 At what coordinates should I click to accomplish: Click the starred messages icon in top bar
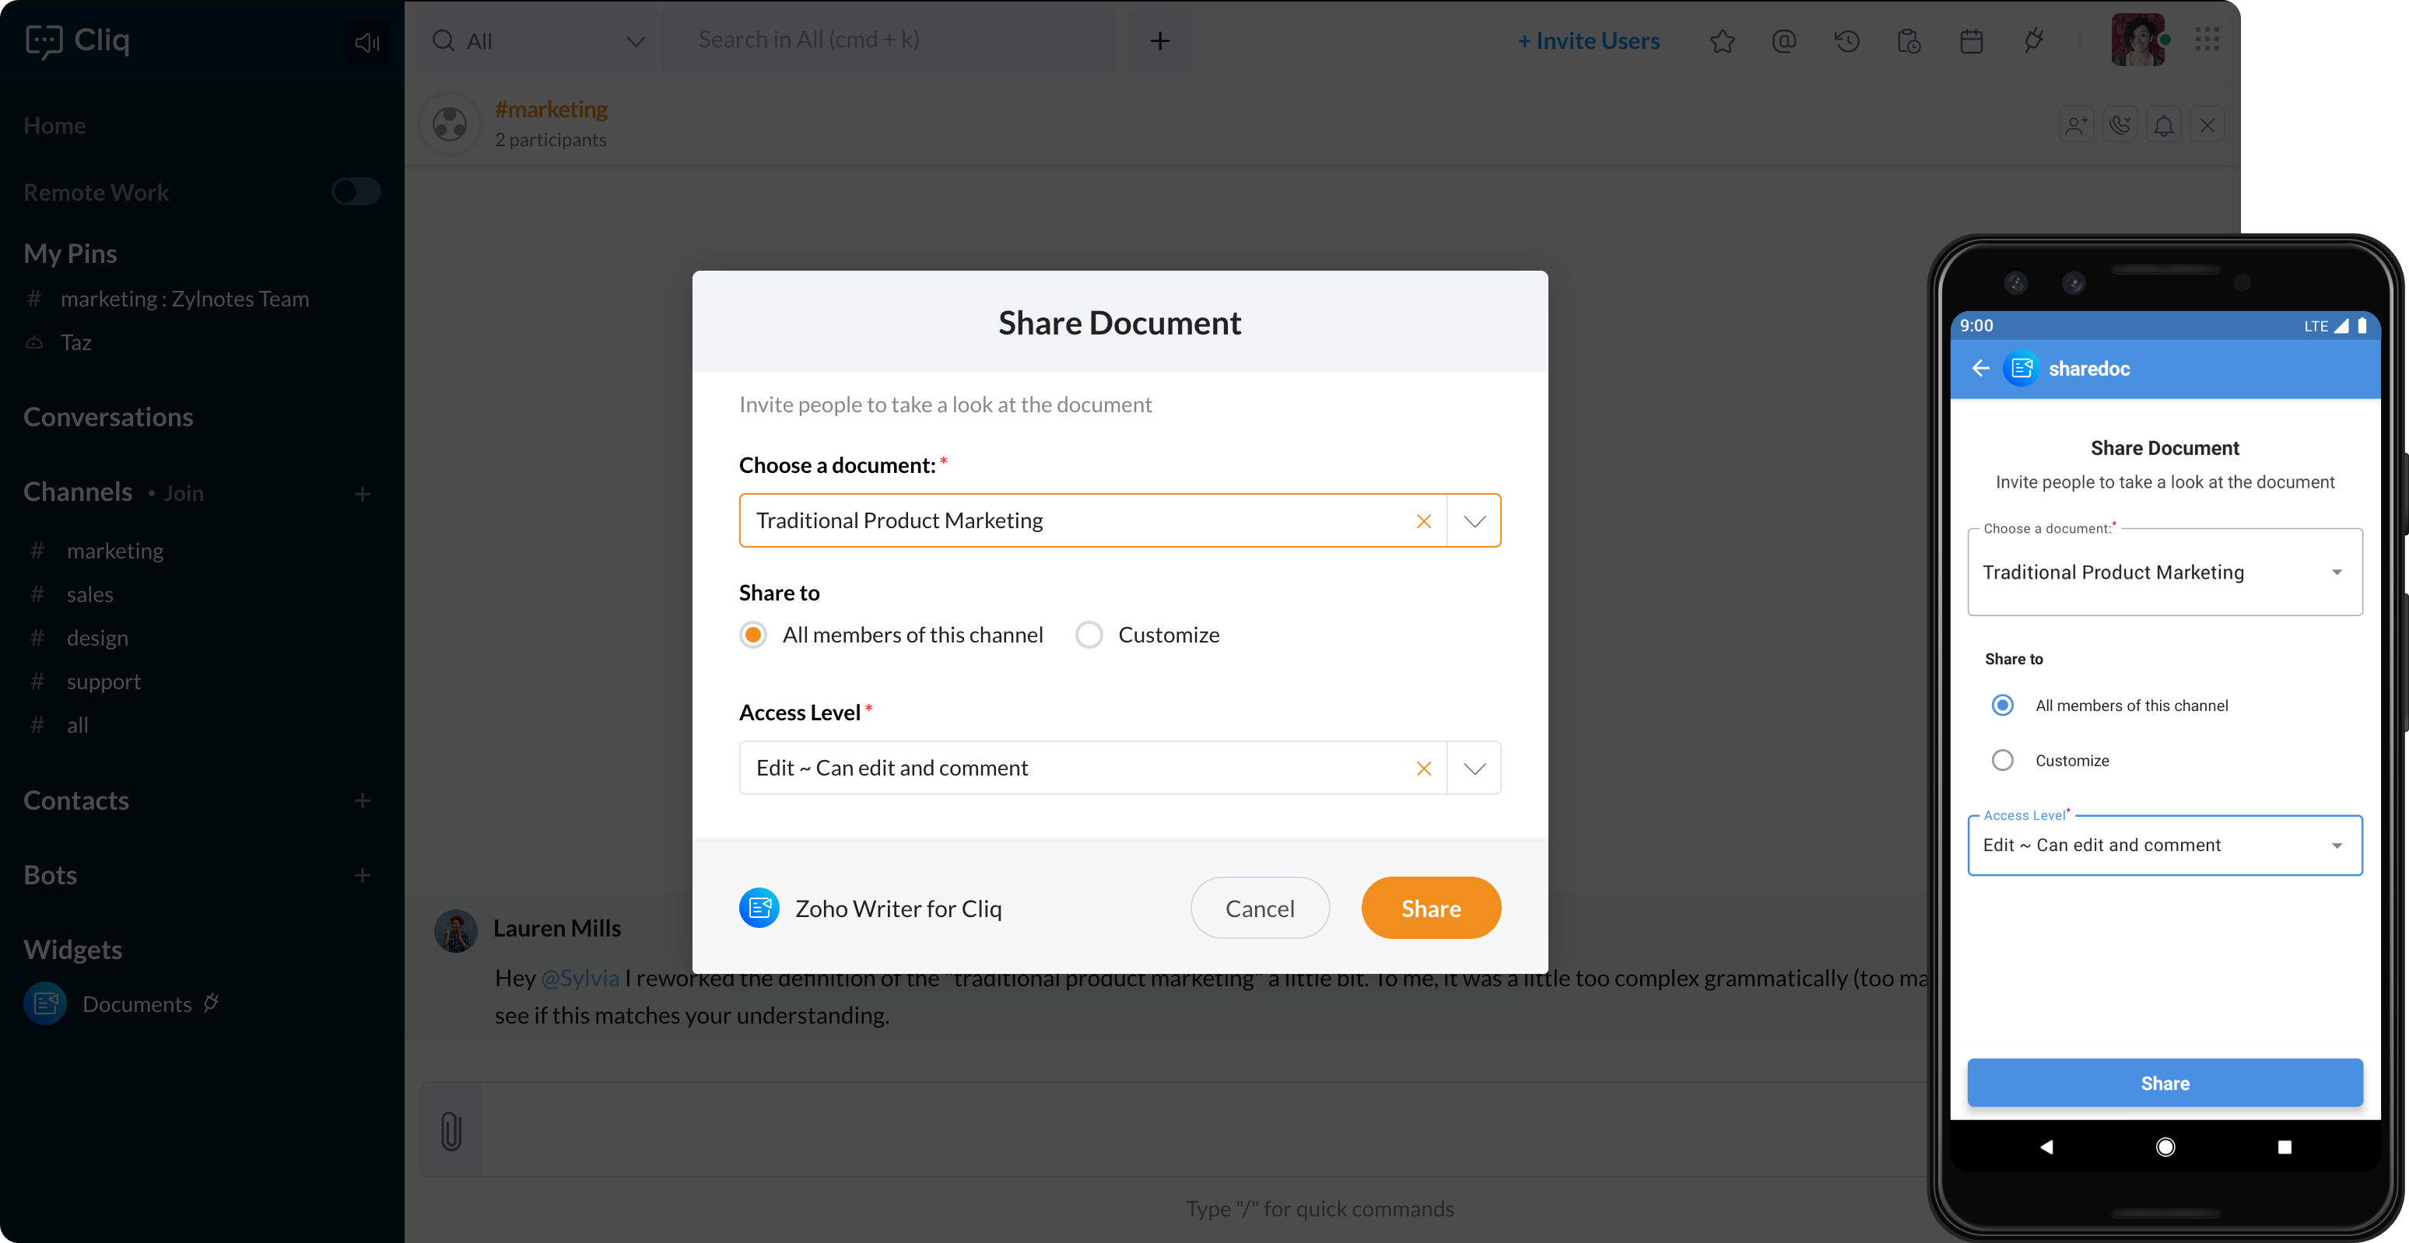tap(1722, 41)
